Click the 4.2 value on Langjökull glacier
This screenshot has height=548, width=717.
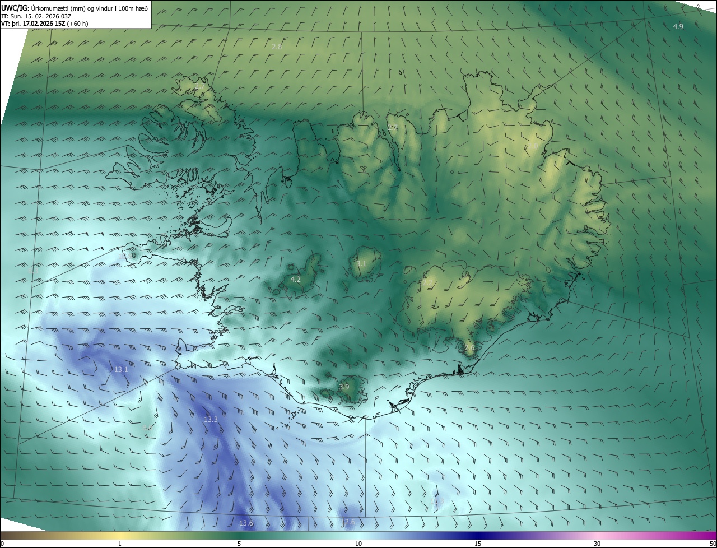pyautogui.click(x=296, y=279)
